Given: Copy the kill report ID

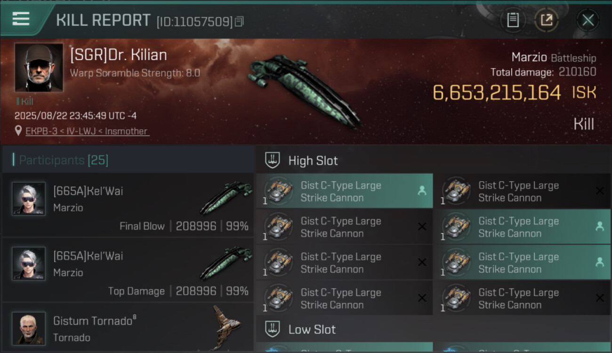Looking at the screenshot, I should (x=240, y=22).
